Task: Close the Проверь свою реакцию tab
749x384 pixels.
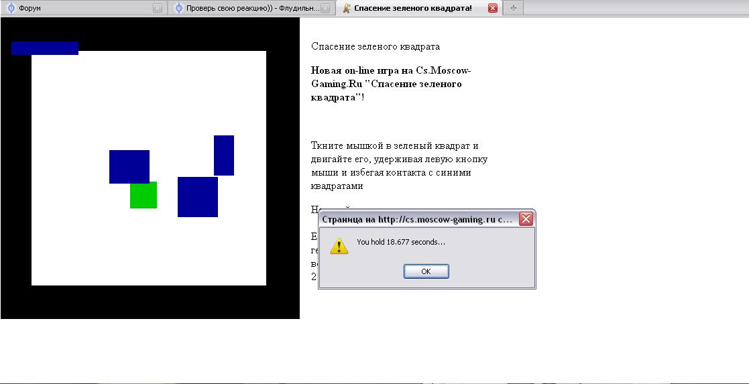Action: [x=325, y=8]
